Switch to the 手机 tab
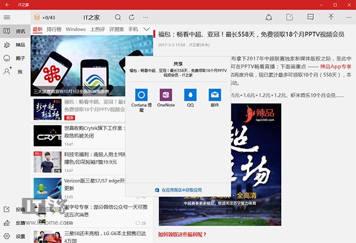This screenshot has width=356, height=243. [133, 29]
